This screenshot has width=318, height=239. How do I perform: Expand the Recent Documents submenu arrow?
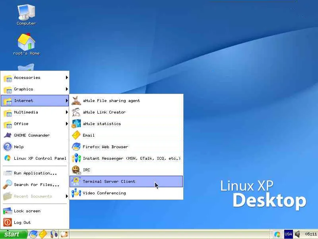pos(67,196)
